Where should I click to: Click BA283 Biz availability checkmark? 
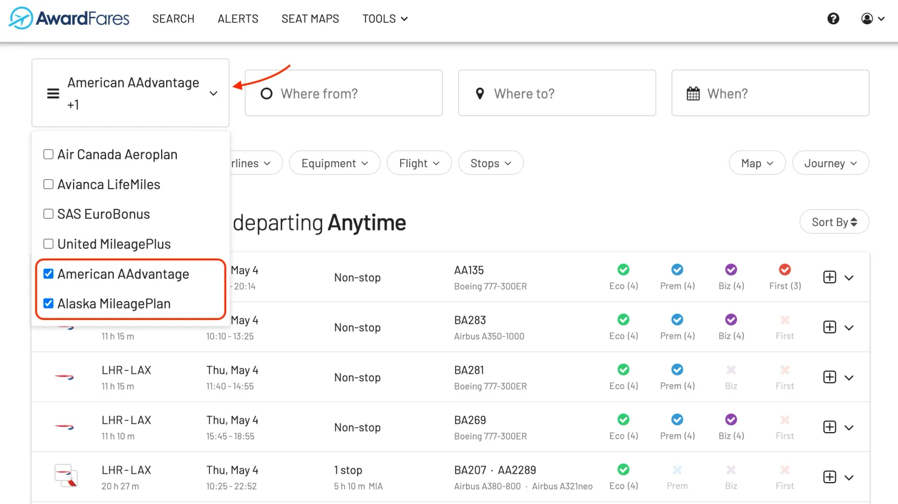coord(731,319)
